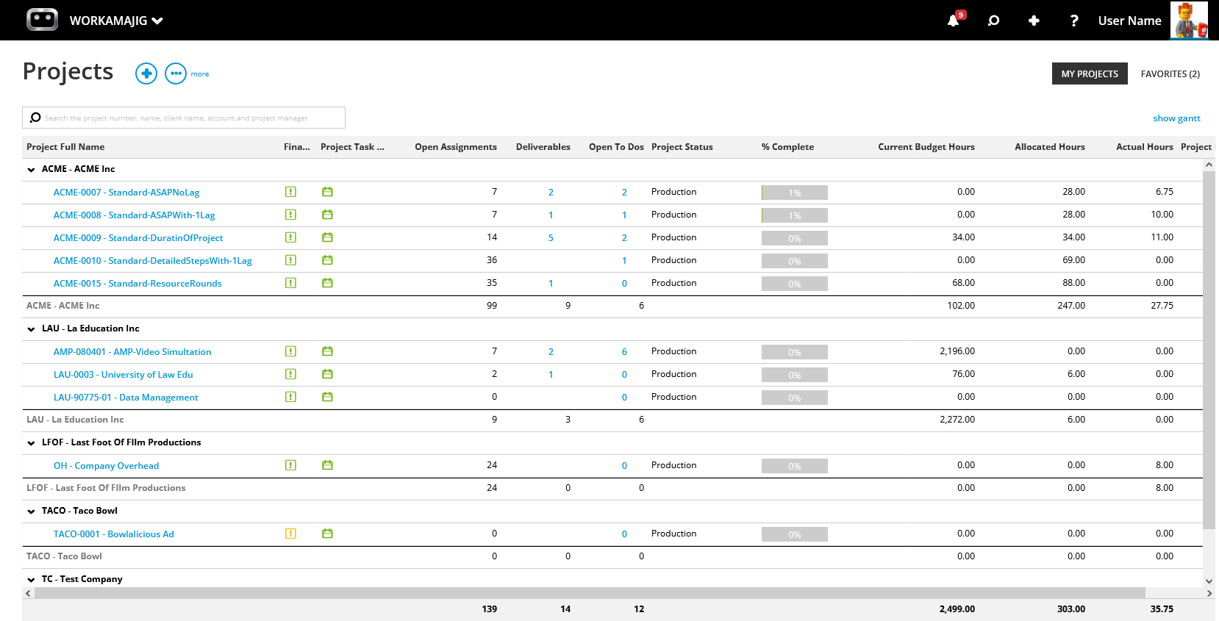
Task: Sort by Current Budget Hours column header
Action: 926,147
